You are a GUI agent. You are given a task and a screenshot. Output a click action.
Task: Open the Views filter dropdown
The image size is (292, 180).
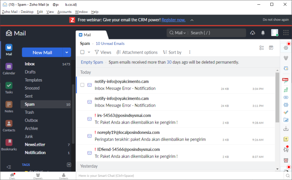pyautogui.click(x=103, y=52)
